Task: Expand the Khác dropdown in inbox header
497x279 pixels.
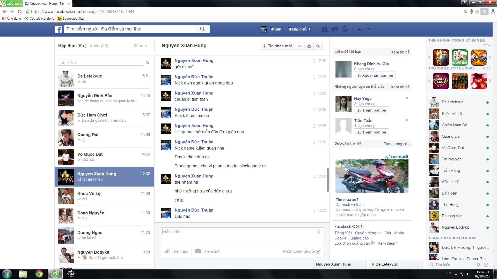Action: pyautogui.click(x=141, y=46)
